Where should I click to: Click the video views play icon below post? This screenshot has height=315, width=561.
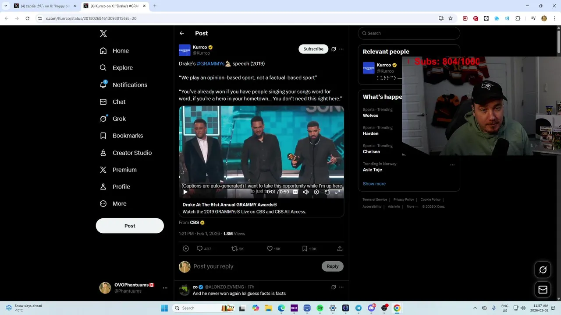tap(186, 248)
